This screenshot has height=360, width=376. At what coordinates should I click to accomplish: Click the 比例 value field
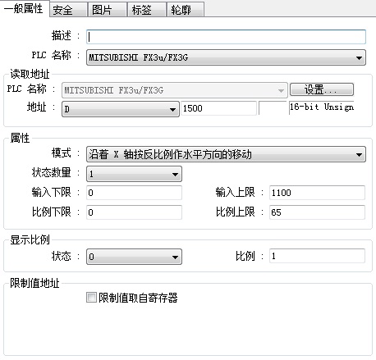click(x=317, y=256)
